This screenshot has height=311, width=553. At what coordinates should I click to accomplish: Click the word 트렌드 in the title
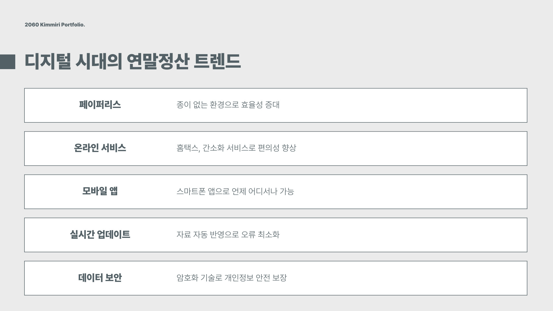(217, 62)
